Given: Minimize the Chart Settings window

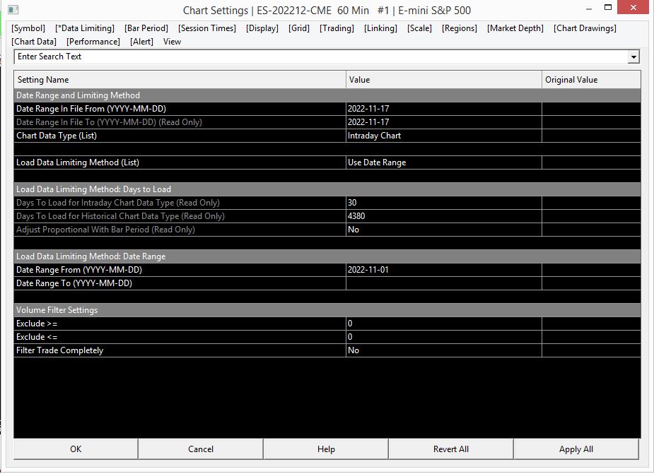Looking at the screenshot, I should (x=589, y=8).
